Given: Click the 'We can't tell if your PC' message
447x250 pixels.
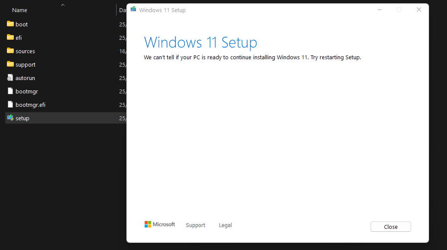Looking at the screenshot, I should point(252,58).
